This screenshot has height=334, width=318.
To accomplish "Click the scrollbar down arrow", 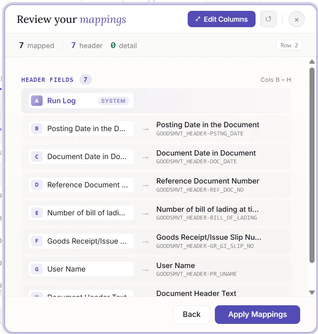I will tap(312, 292).
